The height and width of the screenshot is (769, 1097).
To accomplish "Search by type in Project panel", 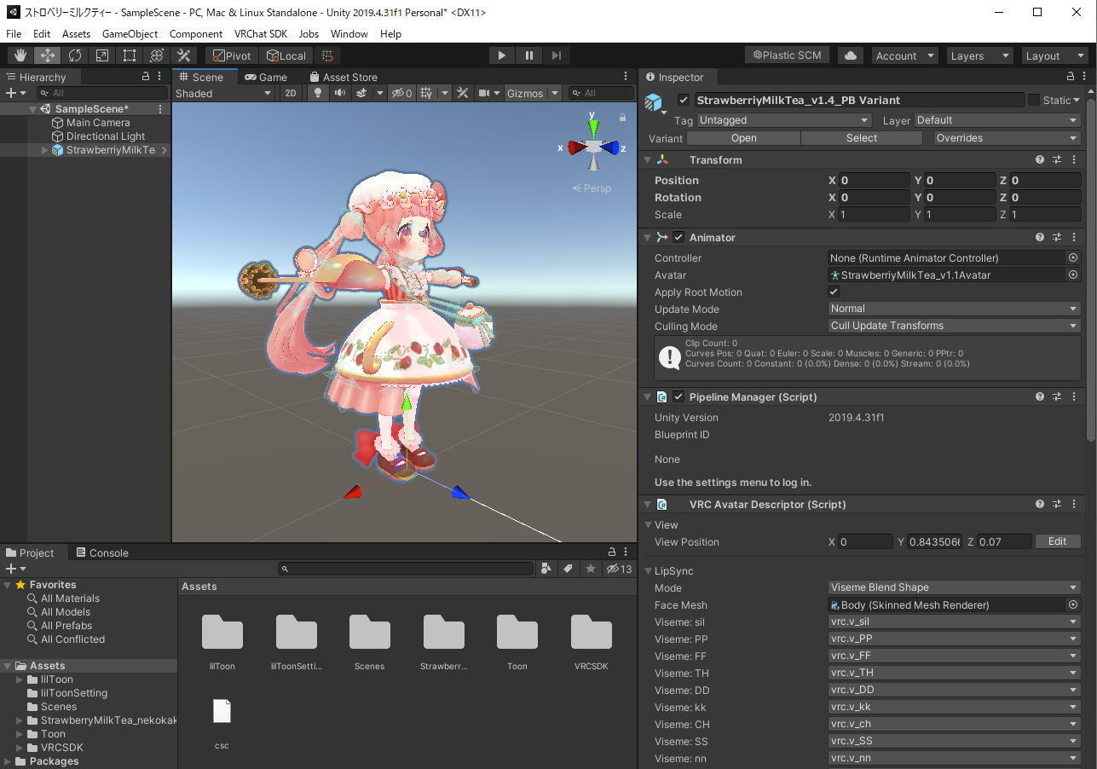I will [546, 569].
